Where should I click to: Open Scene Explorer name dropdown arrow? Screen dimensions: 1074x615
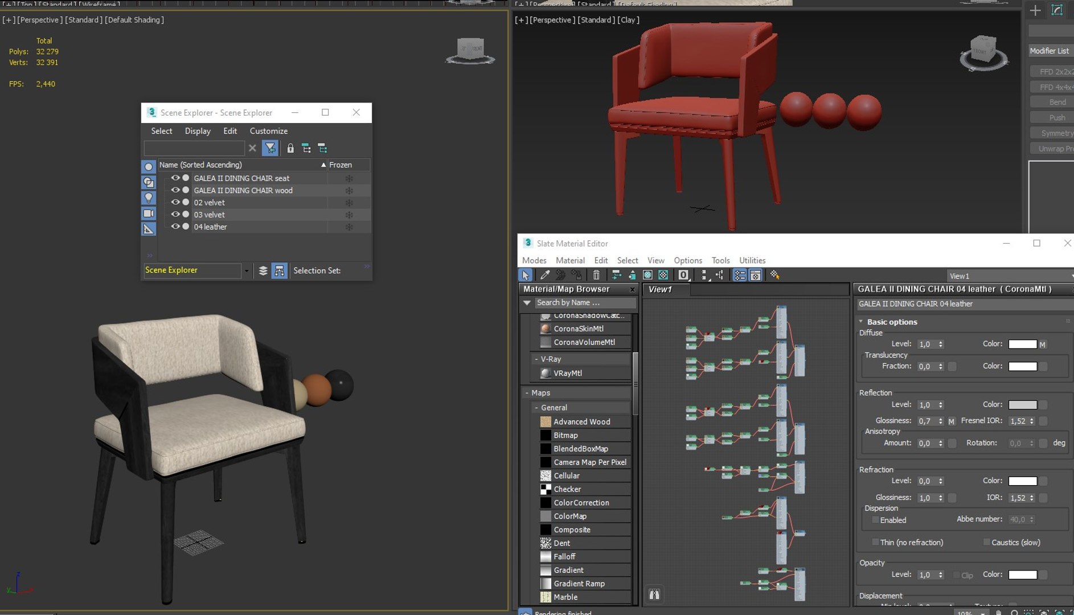click(247, 270)
